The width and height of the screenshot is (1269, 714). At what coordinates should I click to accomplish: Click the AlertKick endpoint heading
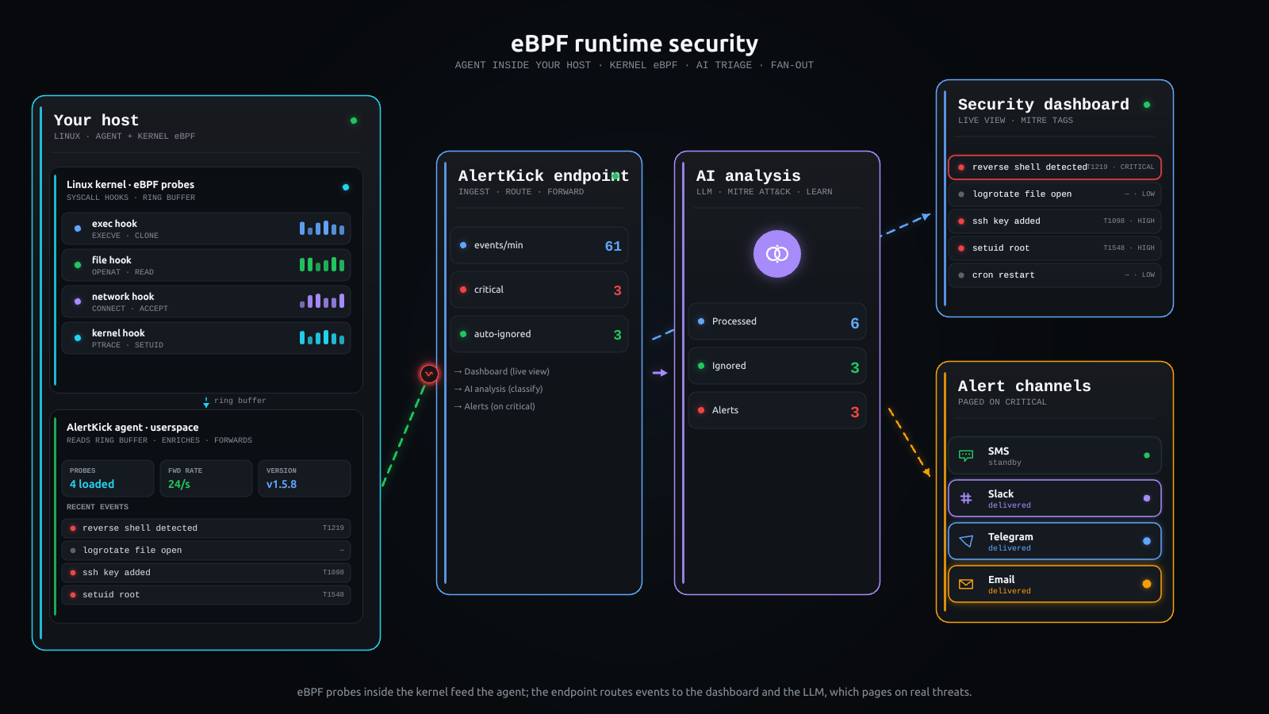543,176
